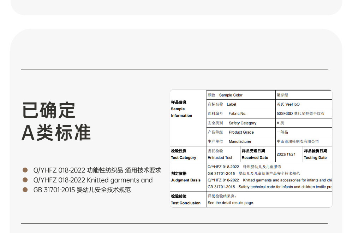Click line Safety technical code for infants
The width and height of the screenshot is (353, 233).
[x=270, y=187]
